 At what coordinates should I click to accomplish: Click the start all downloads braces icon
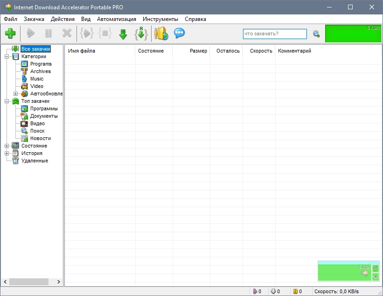coord(87,33)
